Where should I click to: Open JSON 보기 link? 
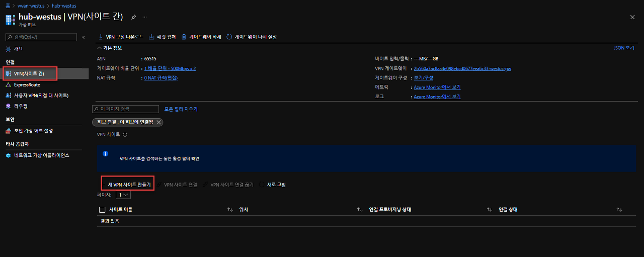[624, 48]
